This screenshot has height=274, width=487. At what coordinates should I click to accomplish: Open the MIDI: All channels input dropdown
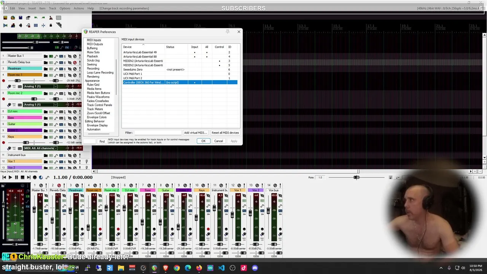(x=40, y=148)
